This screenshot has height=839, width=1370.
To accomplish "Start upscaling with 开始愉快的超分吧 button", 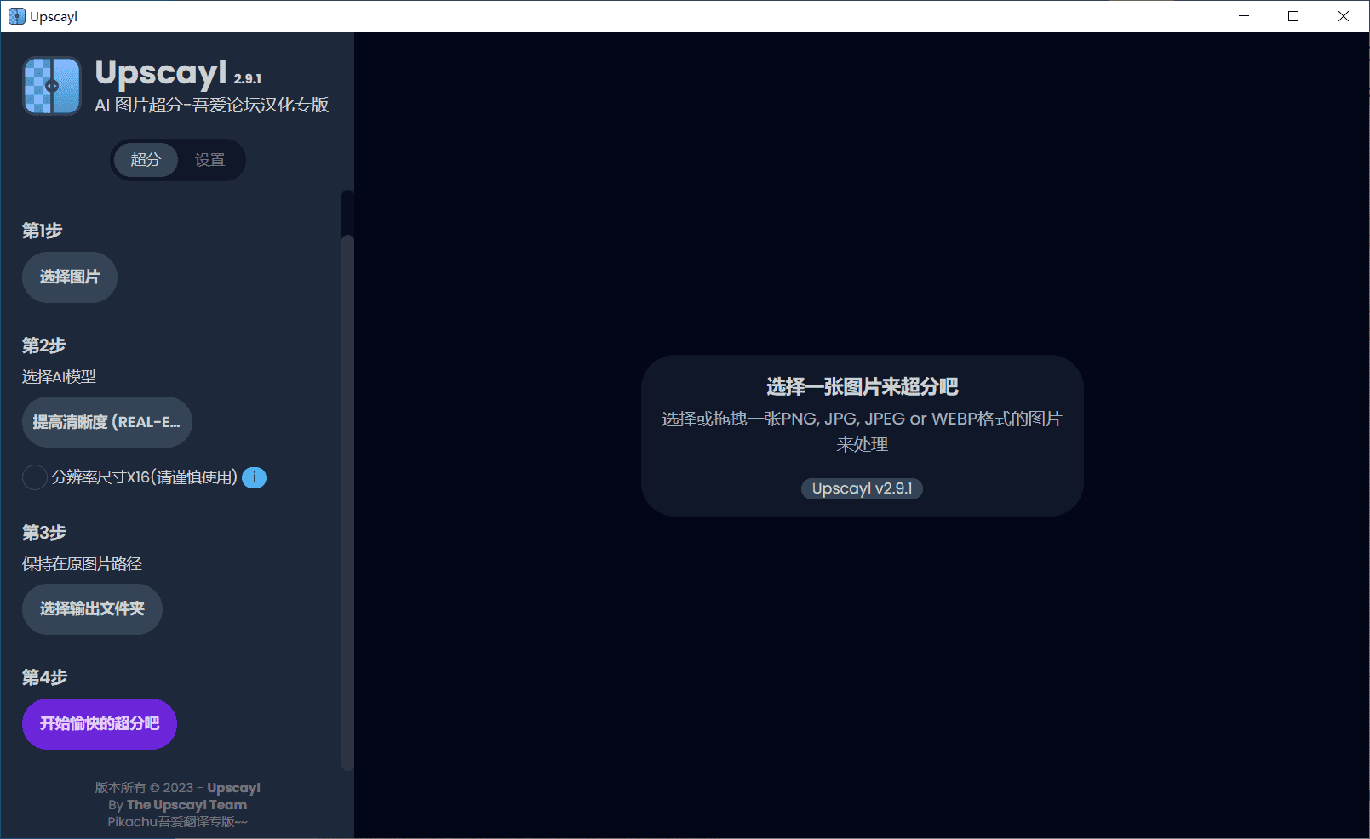I will (x=99, y=724).
